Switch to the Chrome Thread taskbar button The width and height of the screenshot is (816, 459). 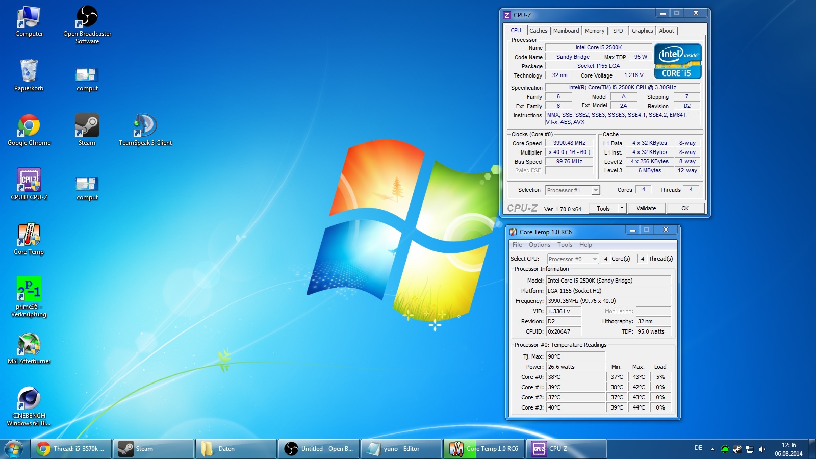pos(71,449)
